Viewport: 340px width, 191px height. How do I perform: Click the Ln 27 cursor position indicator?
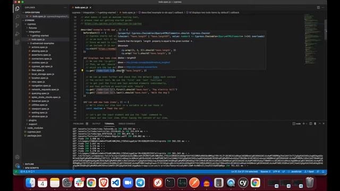tap(244, 171)
